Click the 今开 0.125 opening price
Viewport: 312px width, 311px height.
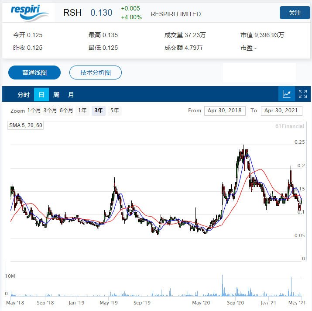tap(27, 35)
